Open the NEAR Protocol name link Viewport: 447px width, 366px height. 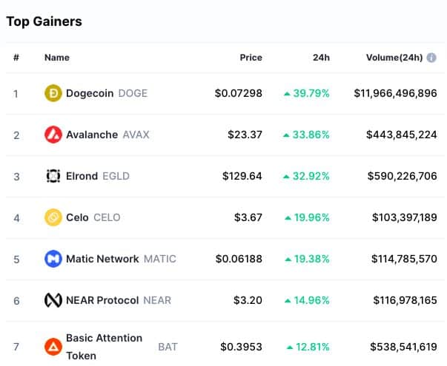tap(102, 300)
